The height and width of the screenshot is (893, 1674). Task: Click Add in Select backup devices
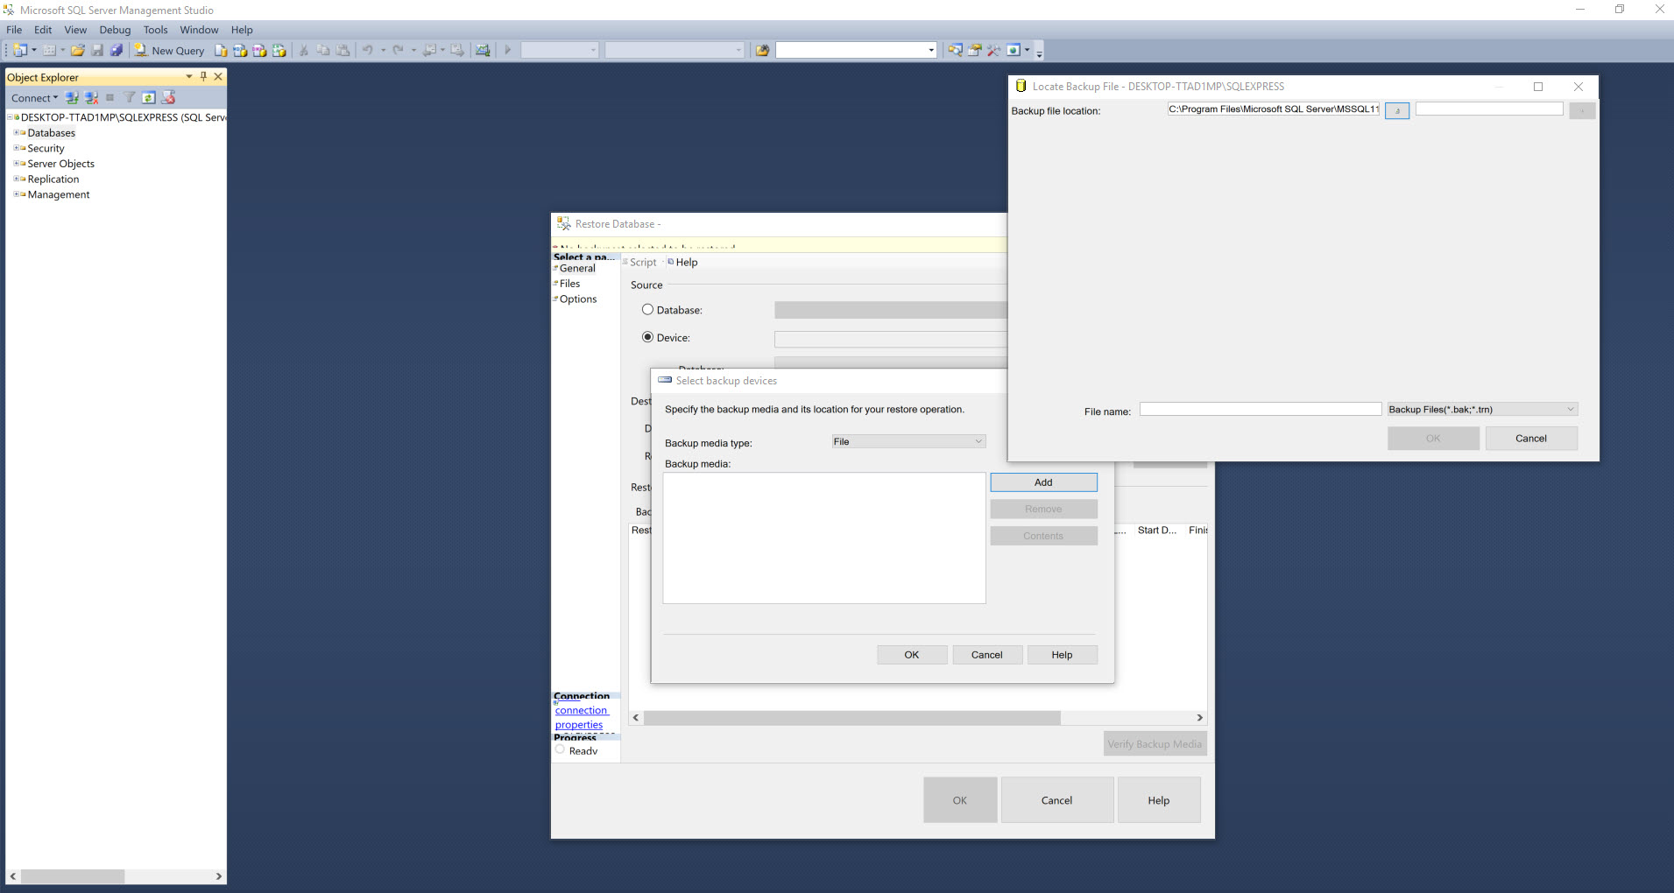click(x=1043, y=482)
